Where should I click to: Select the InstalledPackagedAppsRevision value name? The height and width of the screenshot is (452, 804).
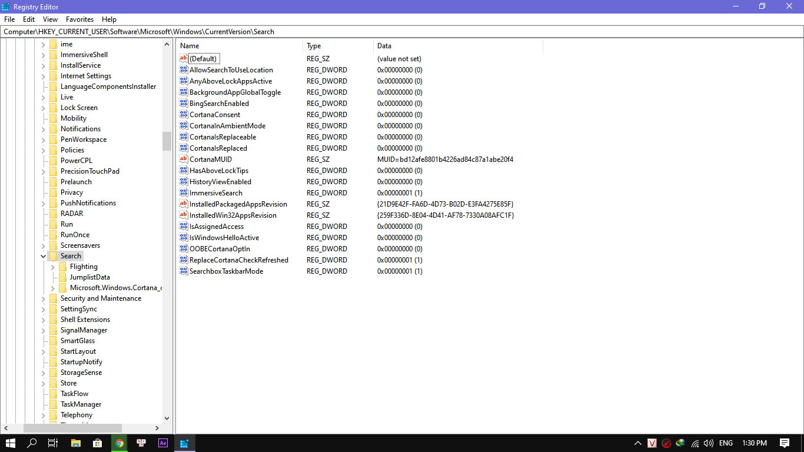238,204
